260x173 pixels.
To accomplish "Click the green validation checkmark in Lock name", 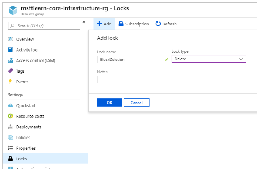I will (166, 60).
